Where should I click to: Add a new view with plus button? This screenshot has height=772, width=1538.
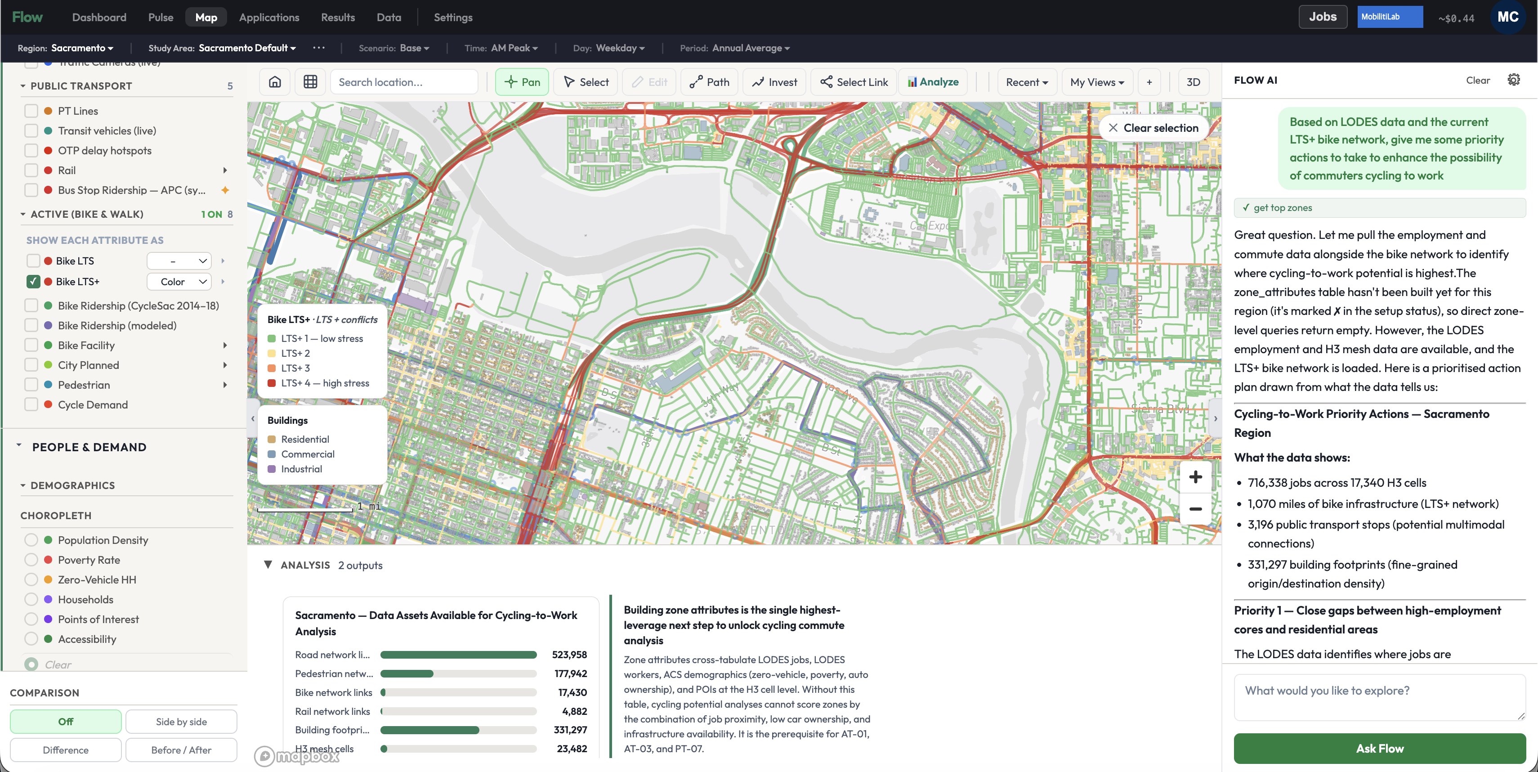1149,82
